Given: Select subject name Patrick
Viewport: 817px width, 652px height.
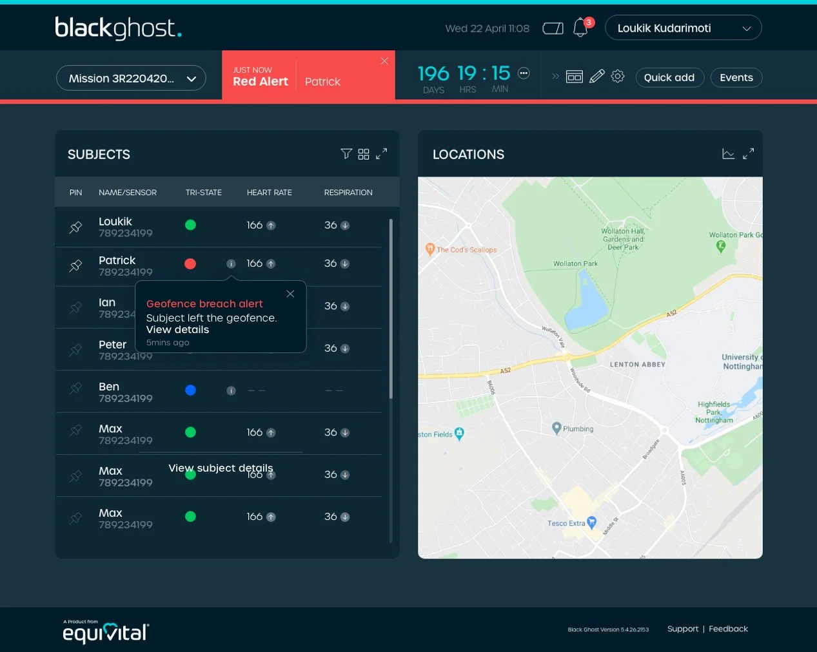Looking at the screenshot, I should tap(117, 260).
